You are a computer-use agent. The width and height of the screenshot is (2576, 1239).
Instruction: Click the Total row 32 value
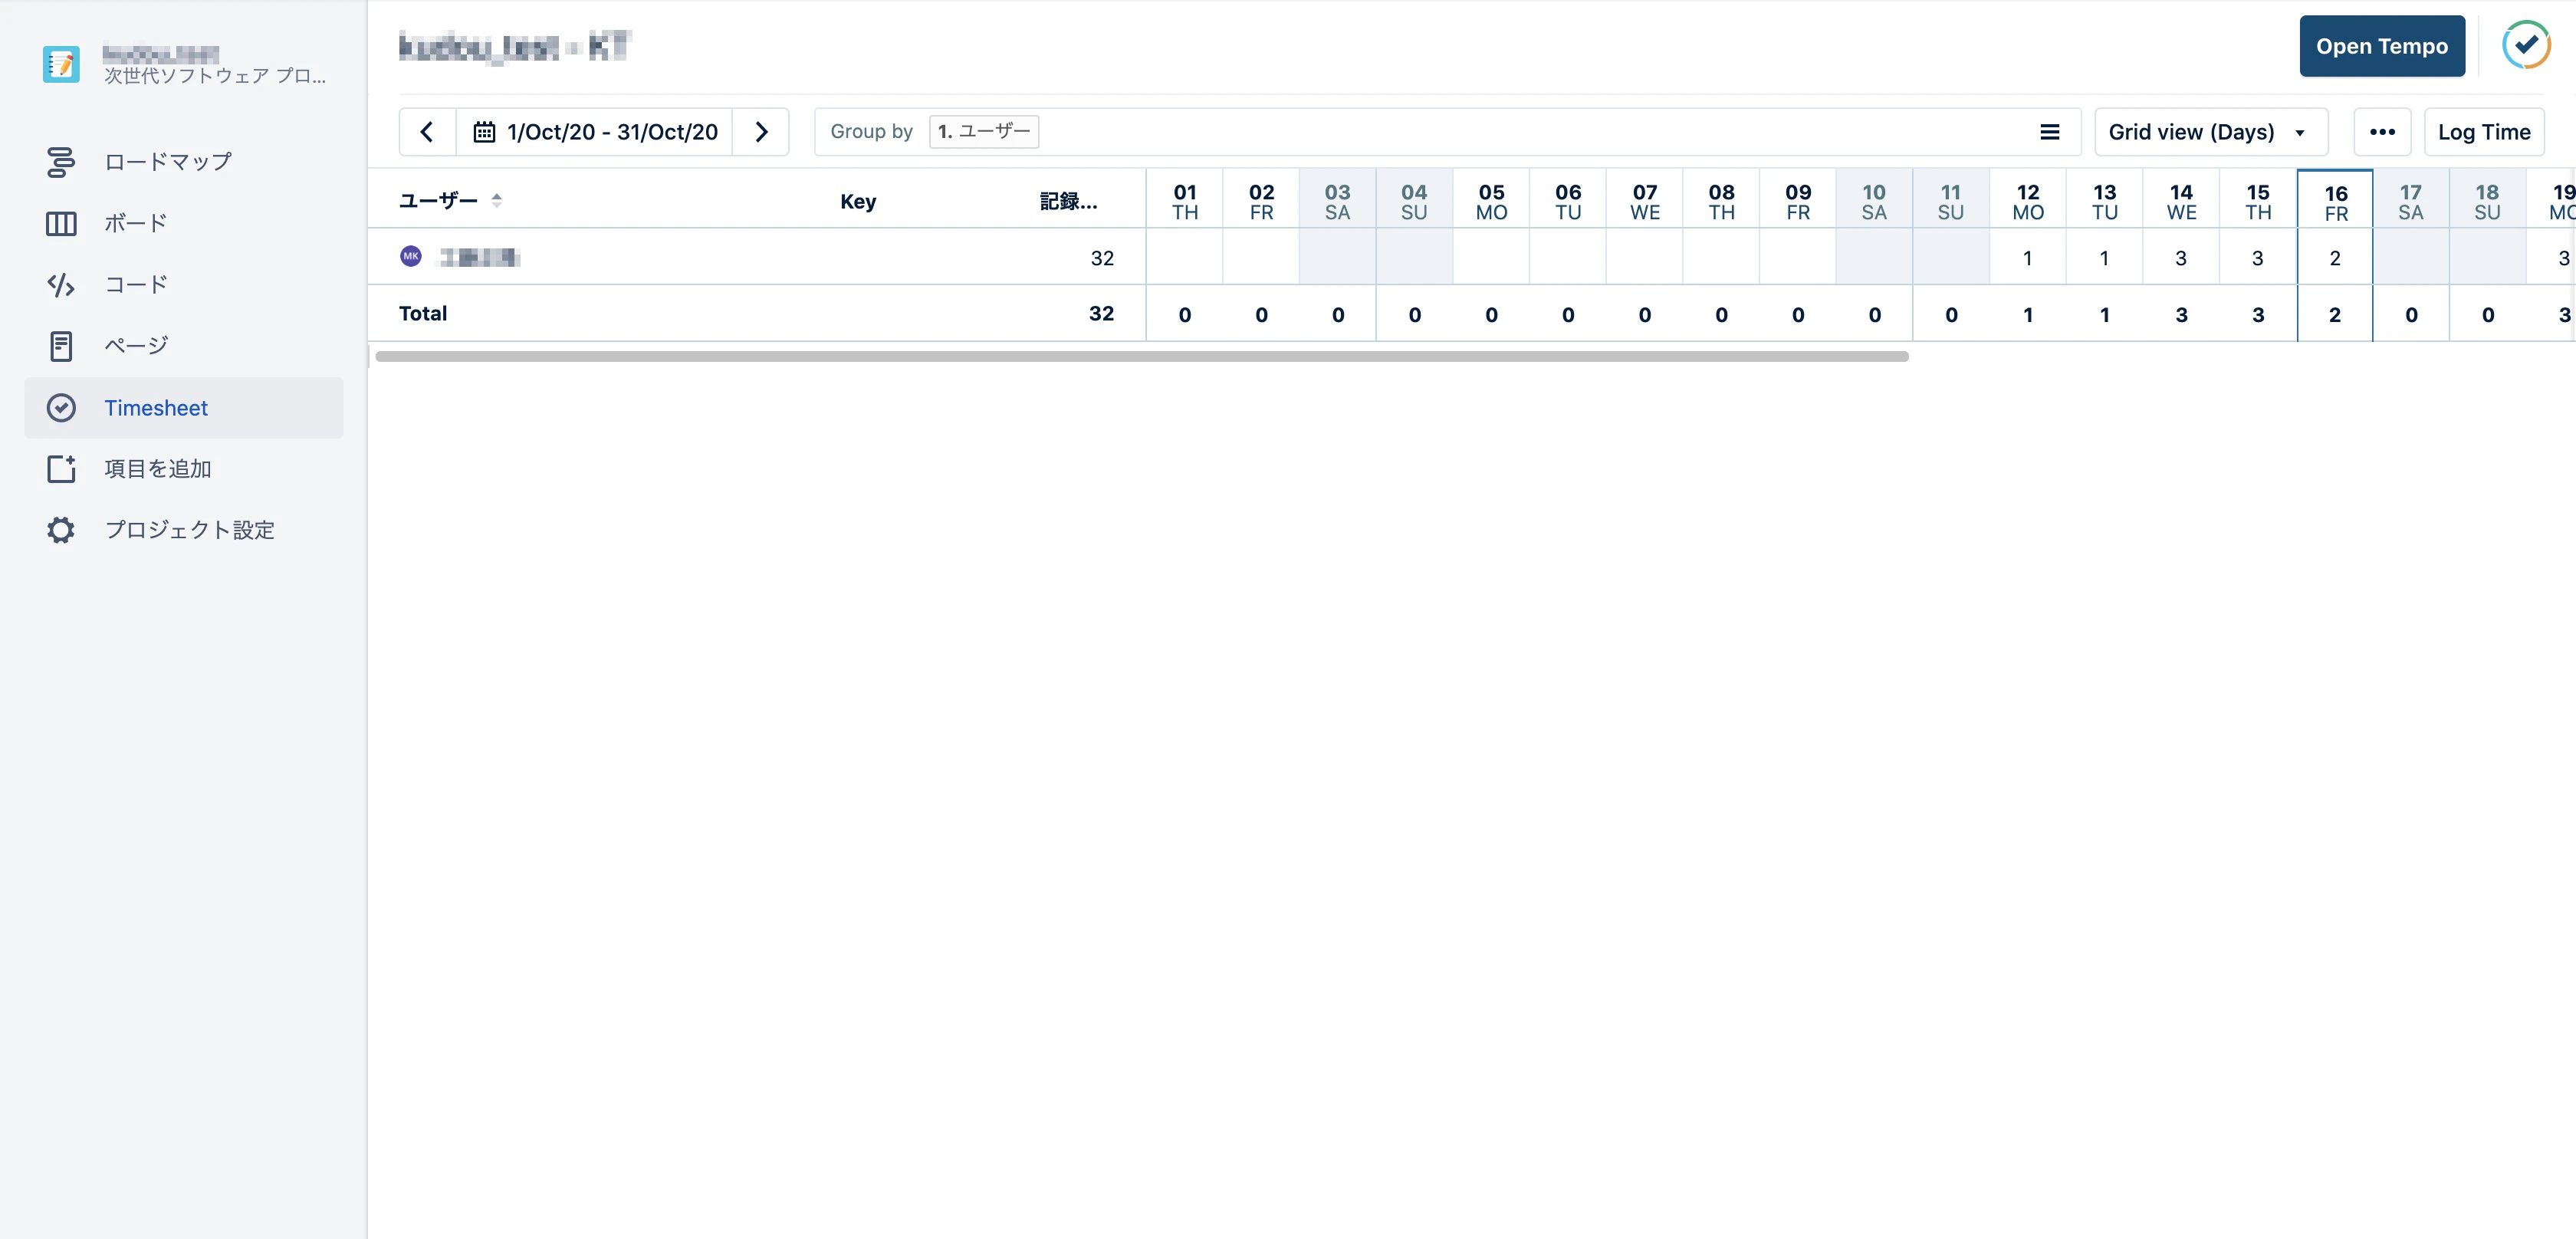coord(1101,313)
